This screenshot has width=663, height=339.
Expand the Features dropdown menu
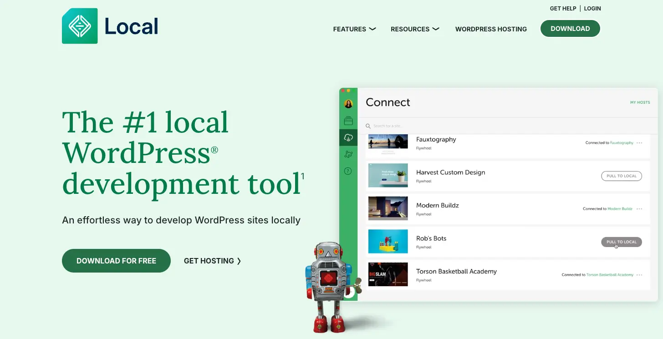coord(354,29)
